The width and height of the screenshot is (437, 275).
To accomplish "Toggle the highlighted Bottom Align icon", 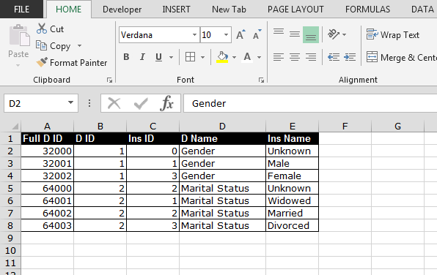I will click(311, 35).
